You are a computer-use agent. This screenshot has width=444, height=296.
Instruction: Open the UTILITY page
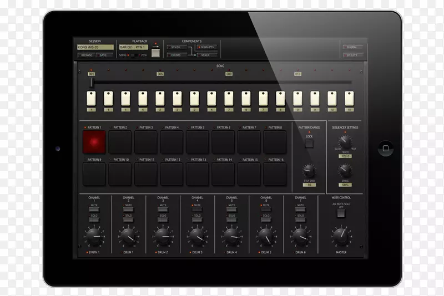point(353,55)
